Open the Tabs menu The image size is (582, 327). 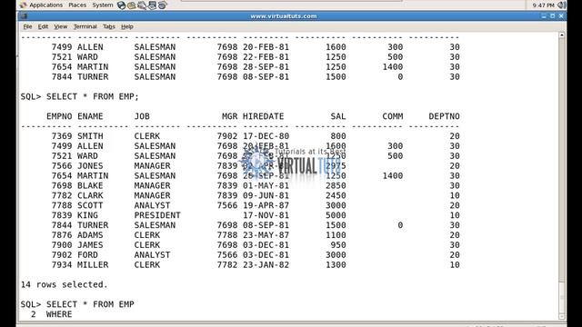(109, 26)
